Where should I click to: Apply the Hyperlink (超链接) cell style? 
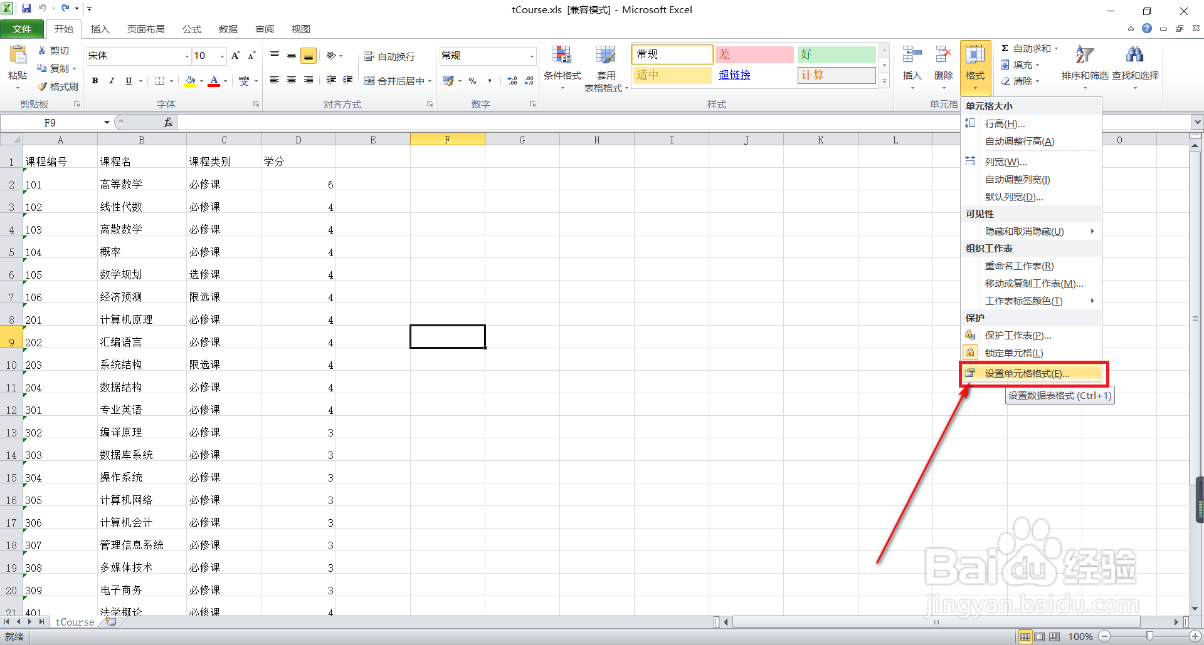[755, 75]
